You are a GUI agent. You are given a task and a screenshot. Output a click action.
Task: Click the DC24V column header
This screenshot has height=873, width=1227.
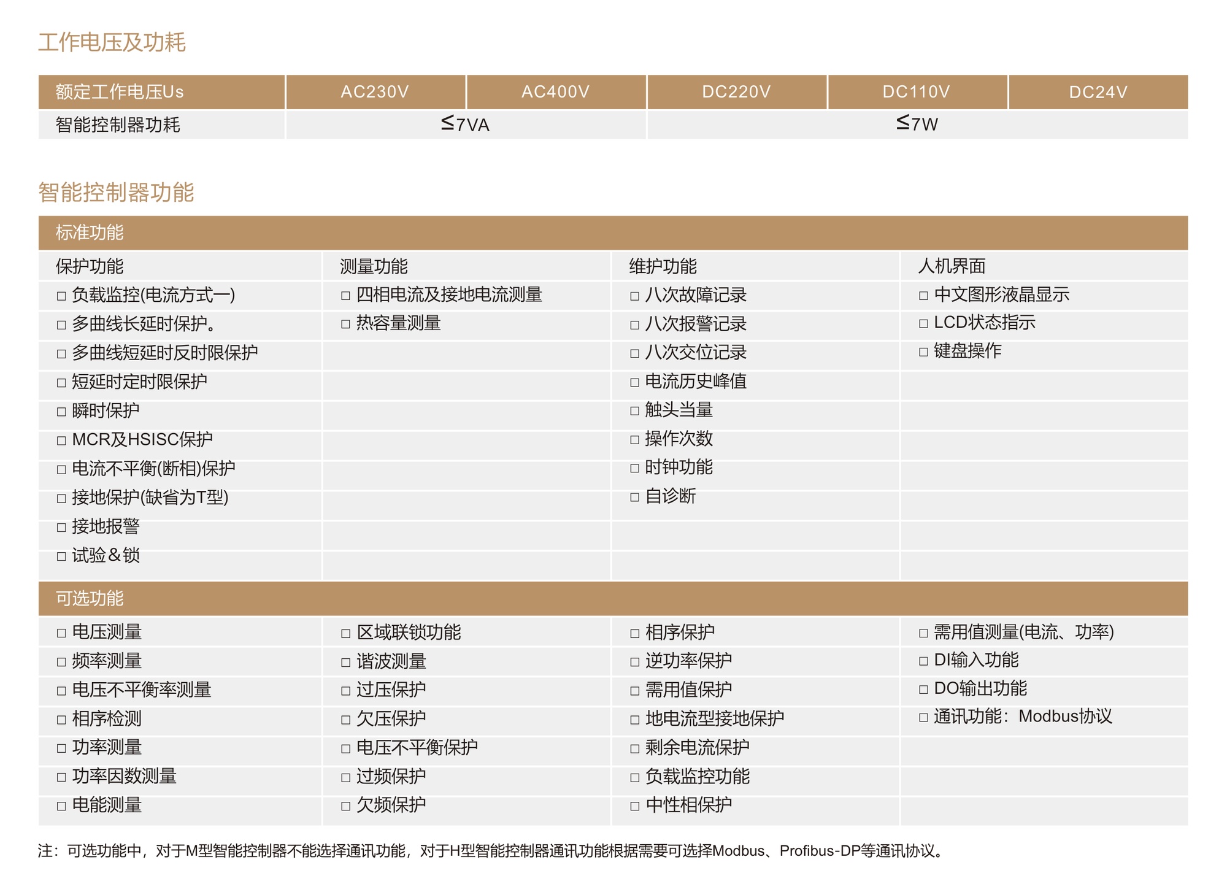(x=1098, y=92)
